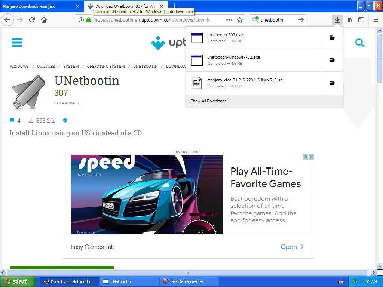Click the speed race car ad image
The image size is (383, 287).
pyautogui.click(x=147, y=194)
